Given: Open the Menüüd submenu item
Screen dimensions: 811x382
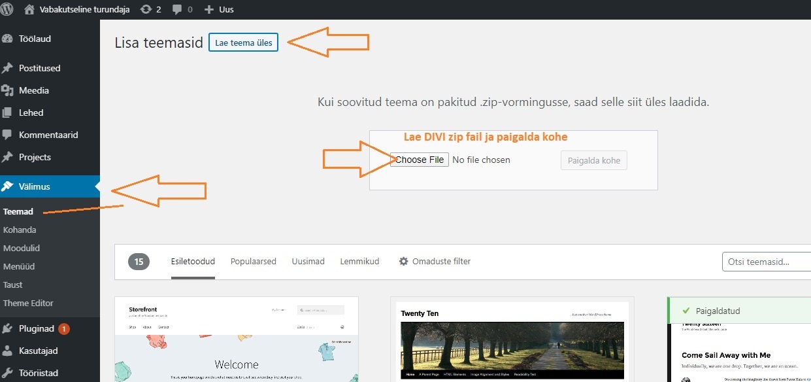Looking at the screenshot, I should coord(19,266).
